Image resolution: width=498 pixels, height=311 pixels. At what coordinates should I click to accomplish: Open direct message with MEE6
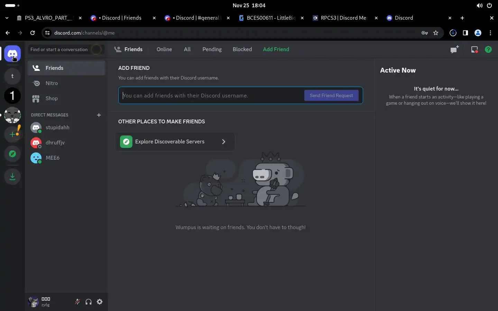click(x=66, y=158)
